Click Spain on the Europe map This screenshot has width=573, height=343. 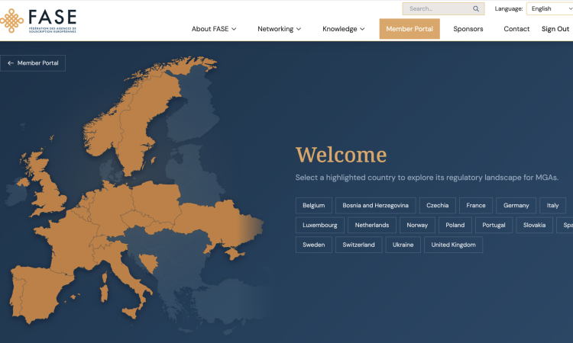coord(38,292)
